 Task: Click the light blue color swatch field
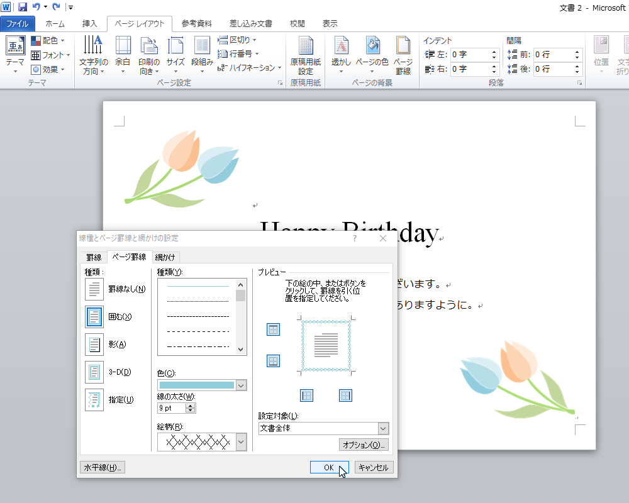[196, 385]
